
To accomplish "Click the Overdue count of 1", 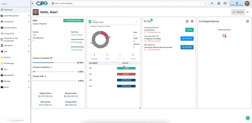I will pyautogui.click(x=94, y=55).
